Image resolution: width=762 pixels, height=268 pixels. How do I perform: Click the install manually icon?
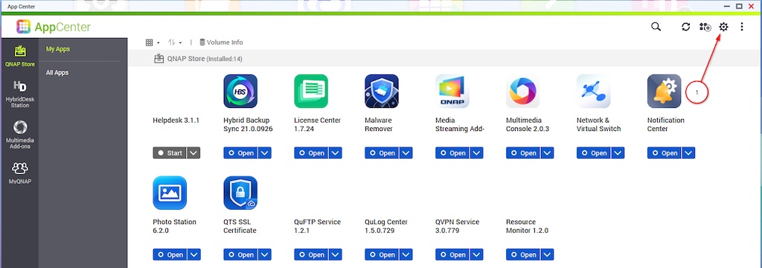(x=705, y=27)
